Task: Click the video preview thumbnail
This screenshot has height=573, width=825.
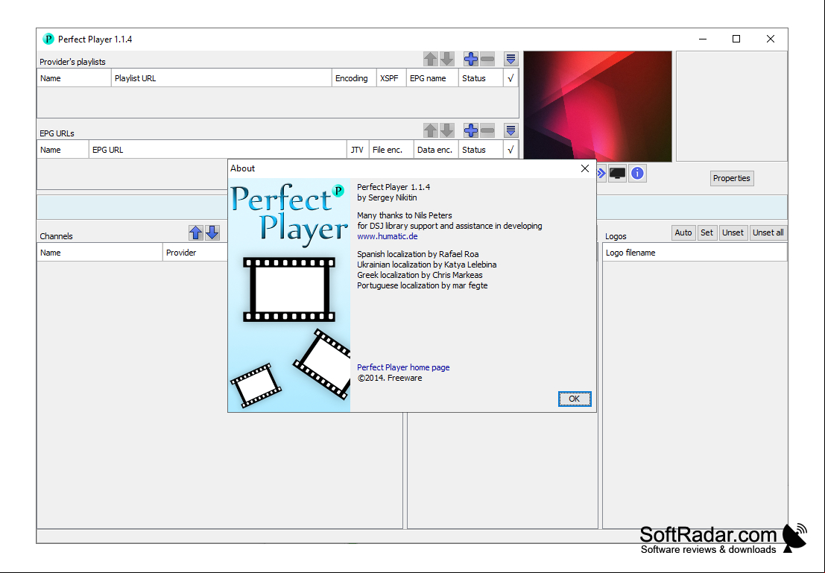Action: (598, 107)
